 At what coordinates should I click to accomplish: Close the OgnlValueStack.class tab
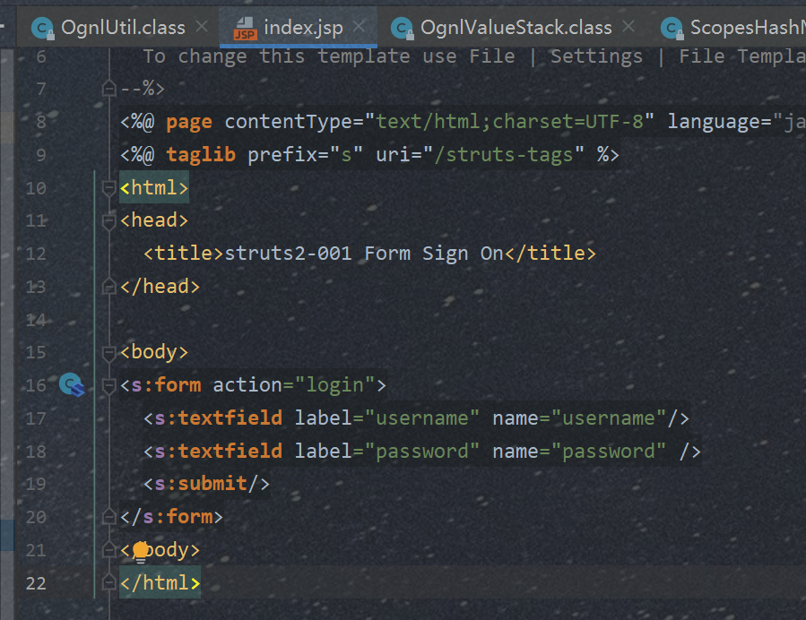click(628, 27)
